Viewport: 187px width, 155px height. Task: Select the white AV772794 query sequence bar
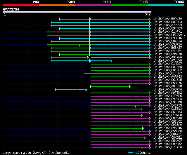tap(77, 12)
